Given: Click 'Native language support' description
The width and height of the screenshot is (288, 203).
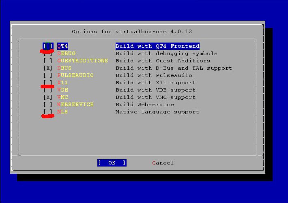Looking at the screenshot, I should [x=157, y=112].
